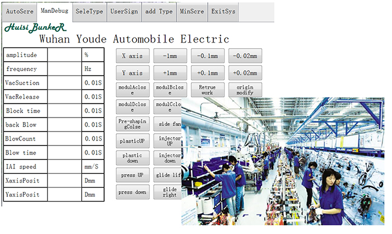Screen dimensions: 392x234
Task: Select the IAI speed value cell
Action: pyautogui.click(x=64, y=167)
